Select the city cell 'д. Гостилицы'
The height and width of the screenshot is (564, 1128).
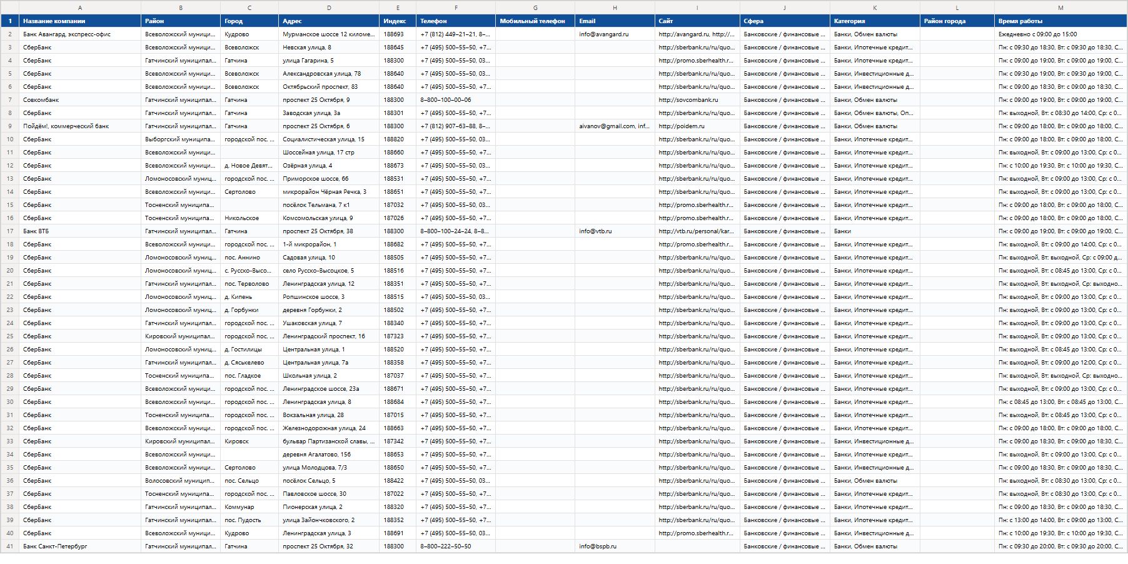tap(249, 350)
